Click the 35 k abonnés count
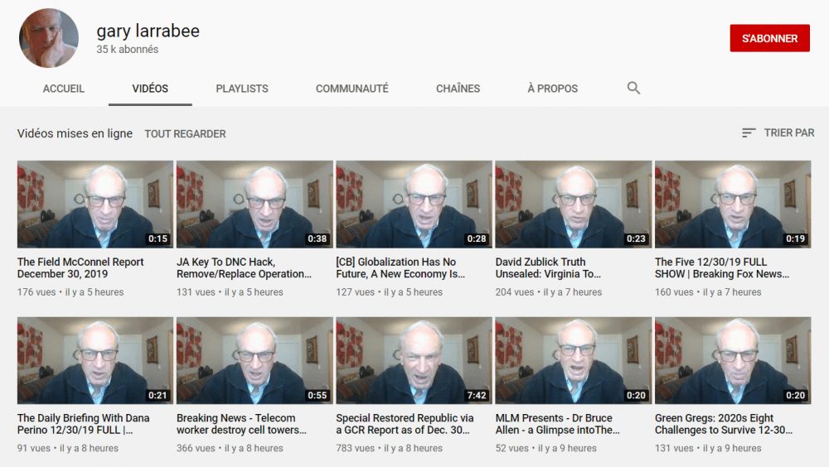829x467 pixels. coord(128,49)
